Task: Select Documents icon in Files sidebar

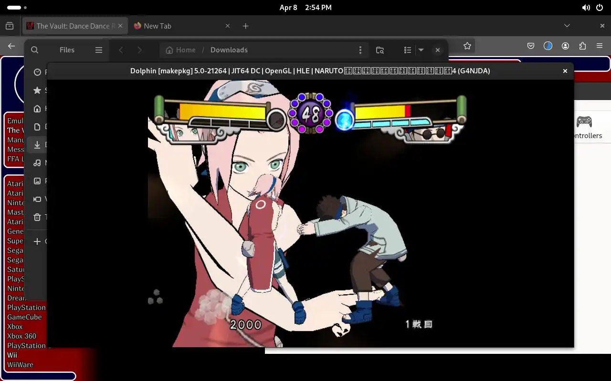Action: (x=37, y=127)
